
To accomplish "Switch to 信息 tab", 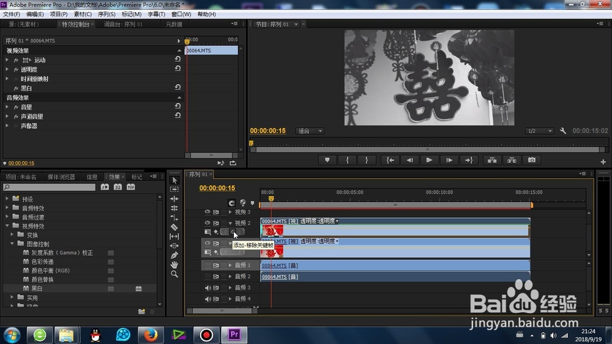I will pos(92,177).
